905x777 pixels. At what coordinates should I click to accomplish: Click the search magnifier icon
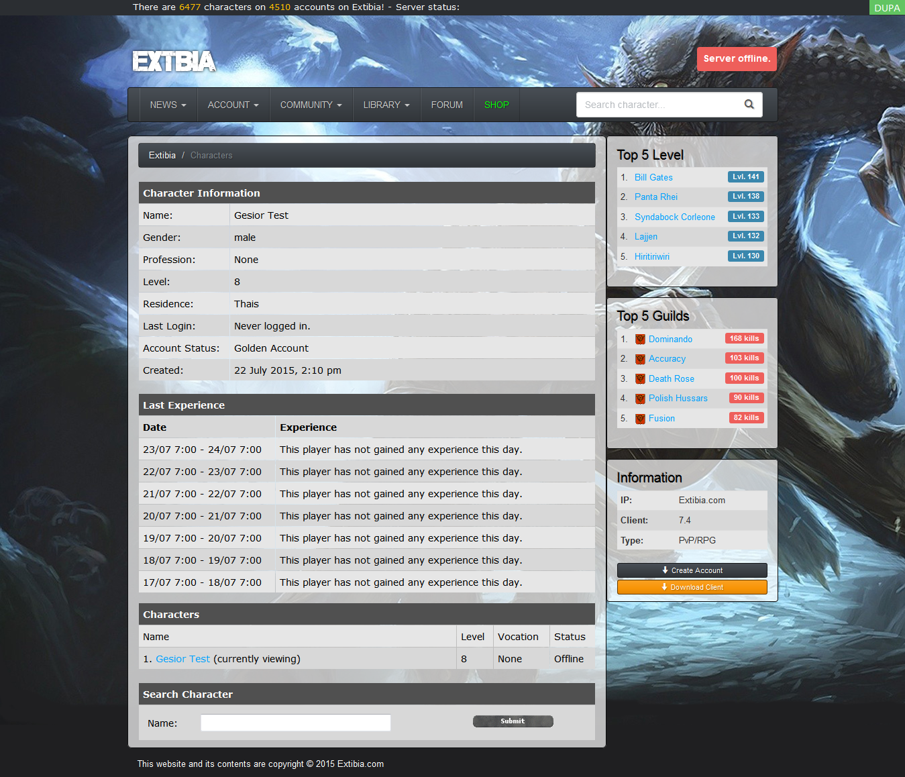click(749, 104)
